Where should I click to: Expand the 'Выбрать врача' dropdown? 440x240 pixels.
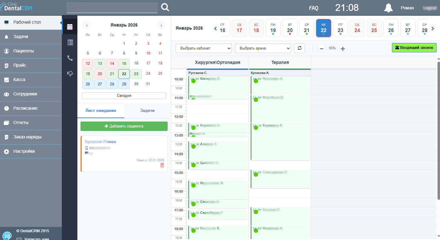263,48
